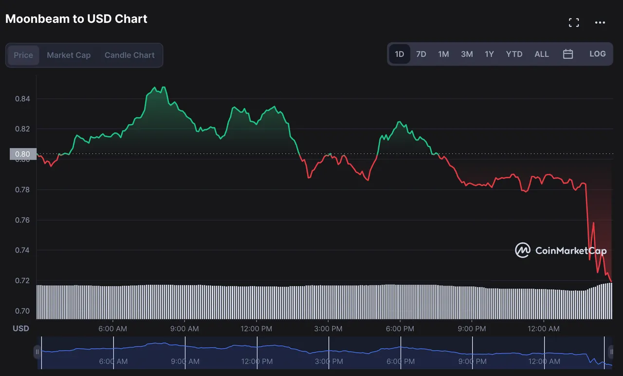This screenshot has height=376, width=623.
Task: Click the 12:00 AM main axis label
Action: pyautogui.click(x=544, y=329)
